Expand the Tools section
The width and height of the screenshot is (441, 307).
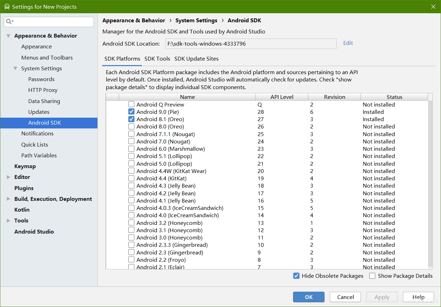[8, 221]
